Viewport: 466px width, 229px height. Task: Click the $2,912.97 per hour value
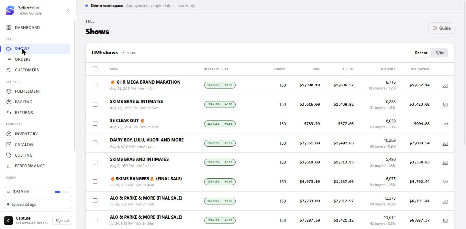tap(344, 201)
